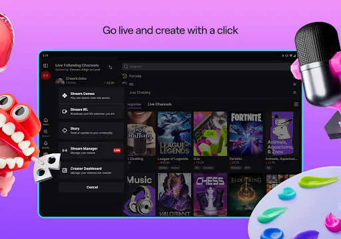341x239 pixels.
Task: Open Elden Ring category thumbnail
Action: (x=246, y=195)
